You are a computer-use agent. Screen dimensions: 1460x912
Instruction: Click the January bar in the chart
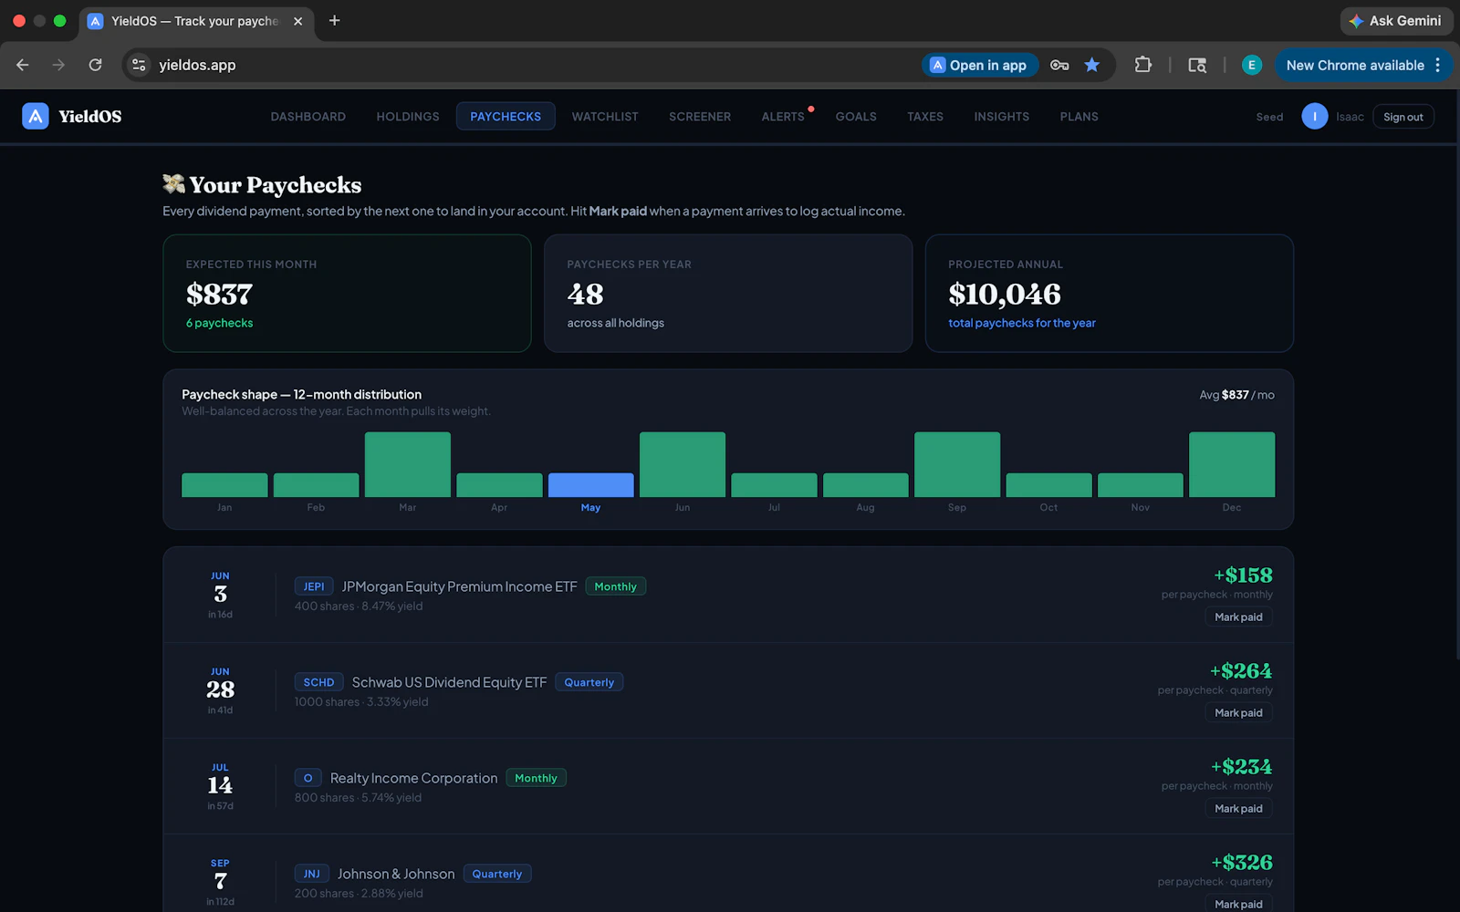tap(224, 485)
